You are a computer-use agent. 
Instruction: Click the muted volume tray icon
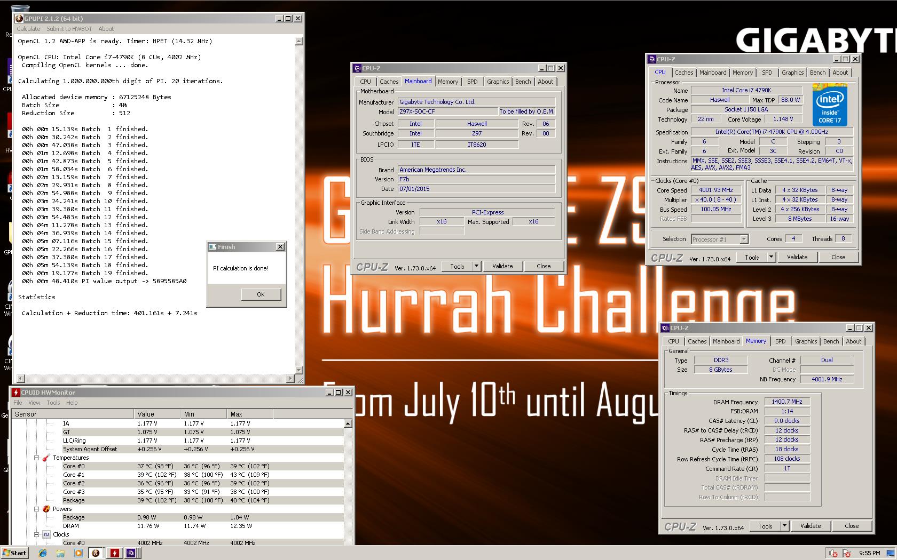click(833, 554)
